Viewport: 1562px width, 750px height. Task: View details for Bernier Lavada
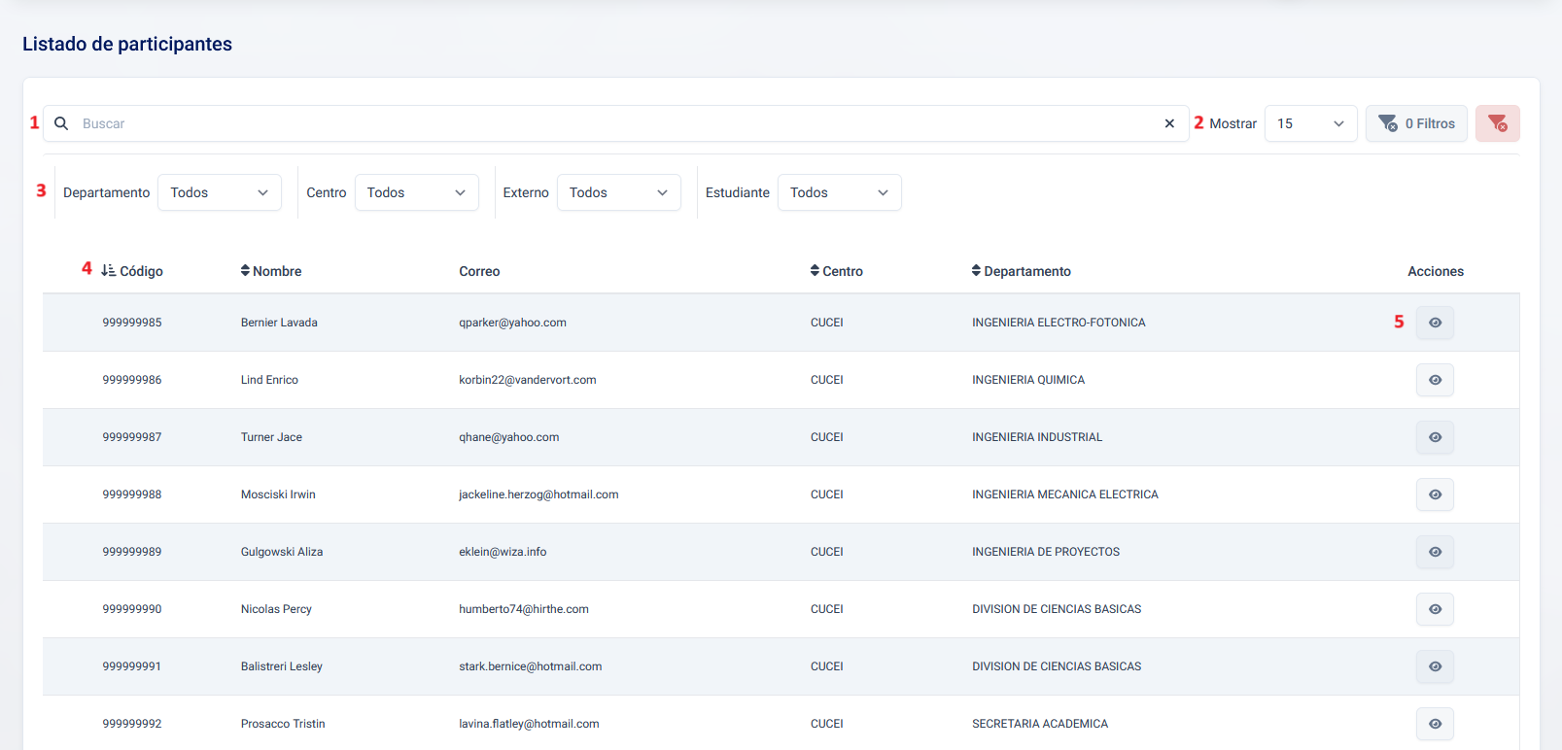[x=1435, y=323]
